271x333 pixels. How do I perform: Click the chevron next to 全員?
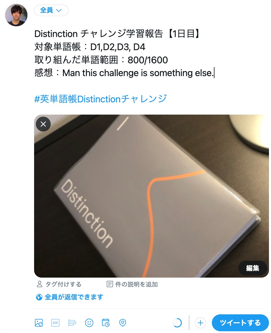coord(59,10)
